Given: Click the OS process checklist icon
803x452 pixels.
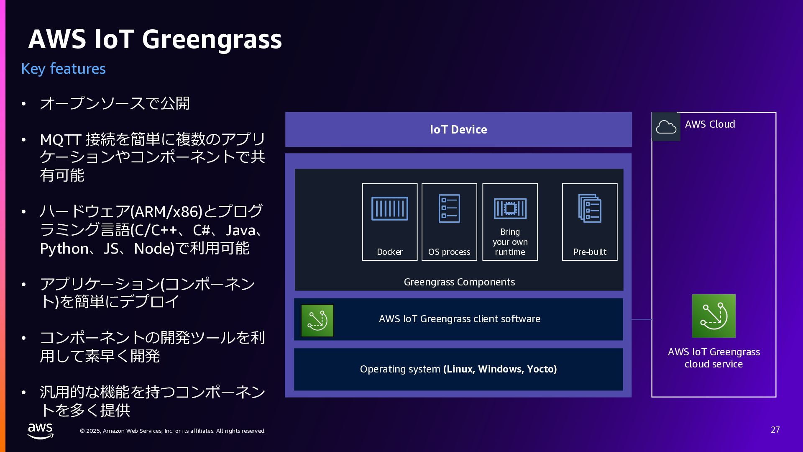Looking at the screenshot, I should pyautogui.click(x=449, y=208).
